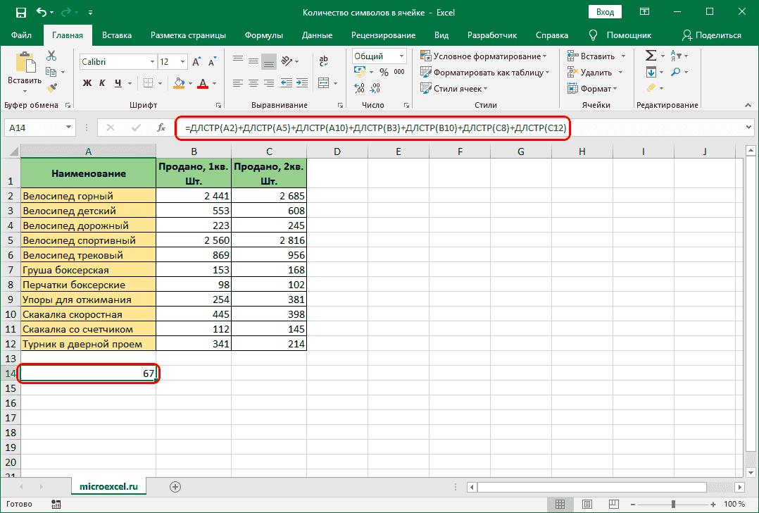This screenshot has height=513, width=759.
Task: Toggle bold formatting (Ж)
Action: (x=88, y=83)
